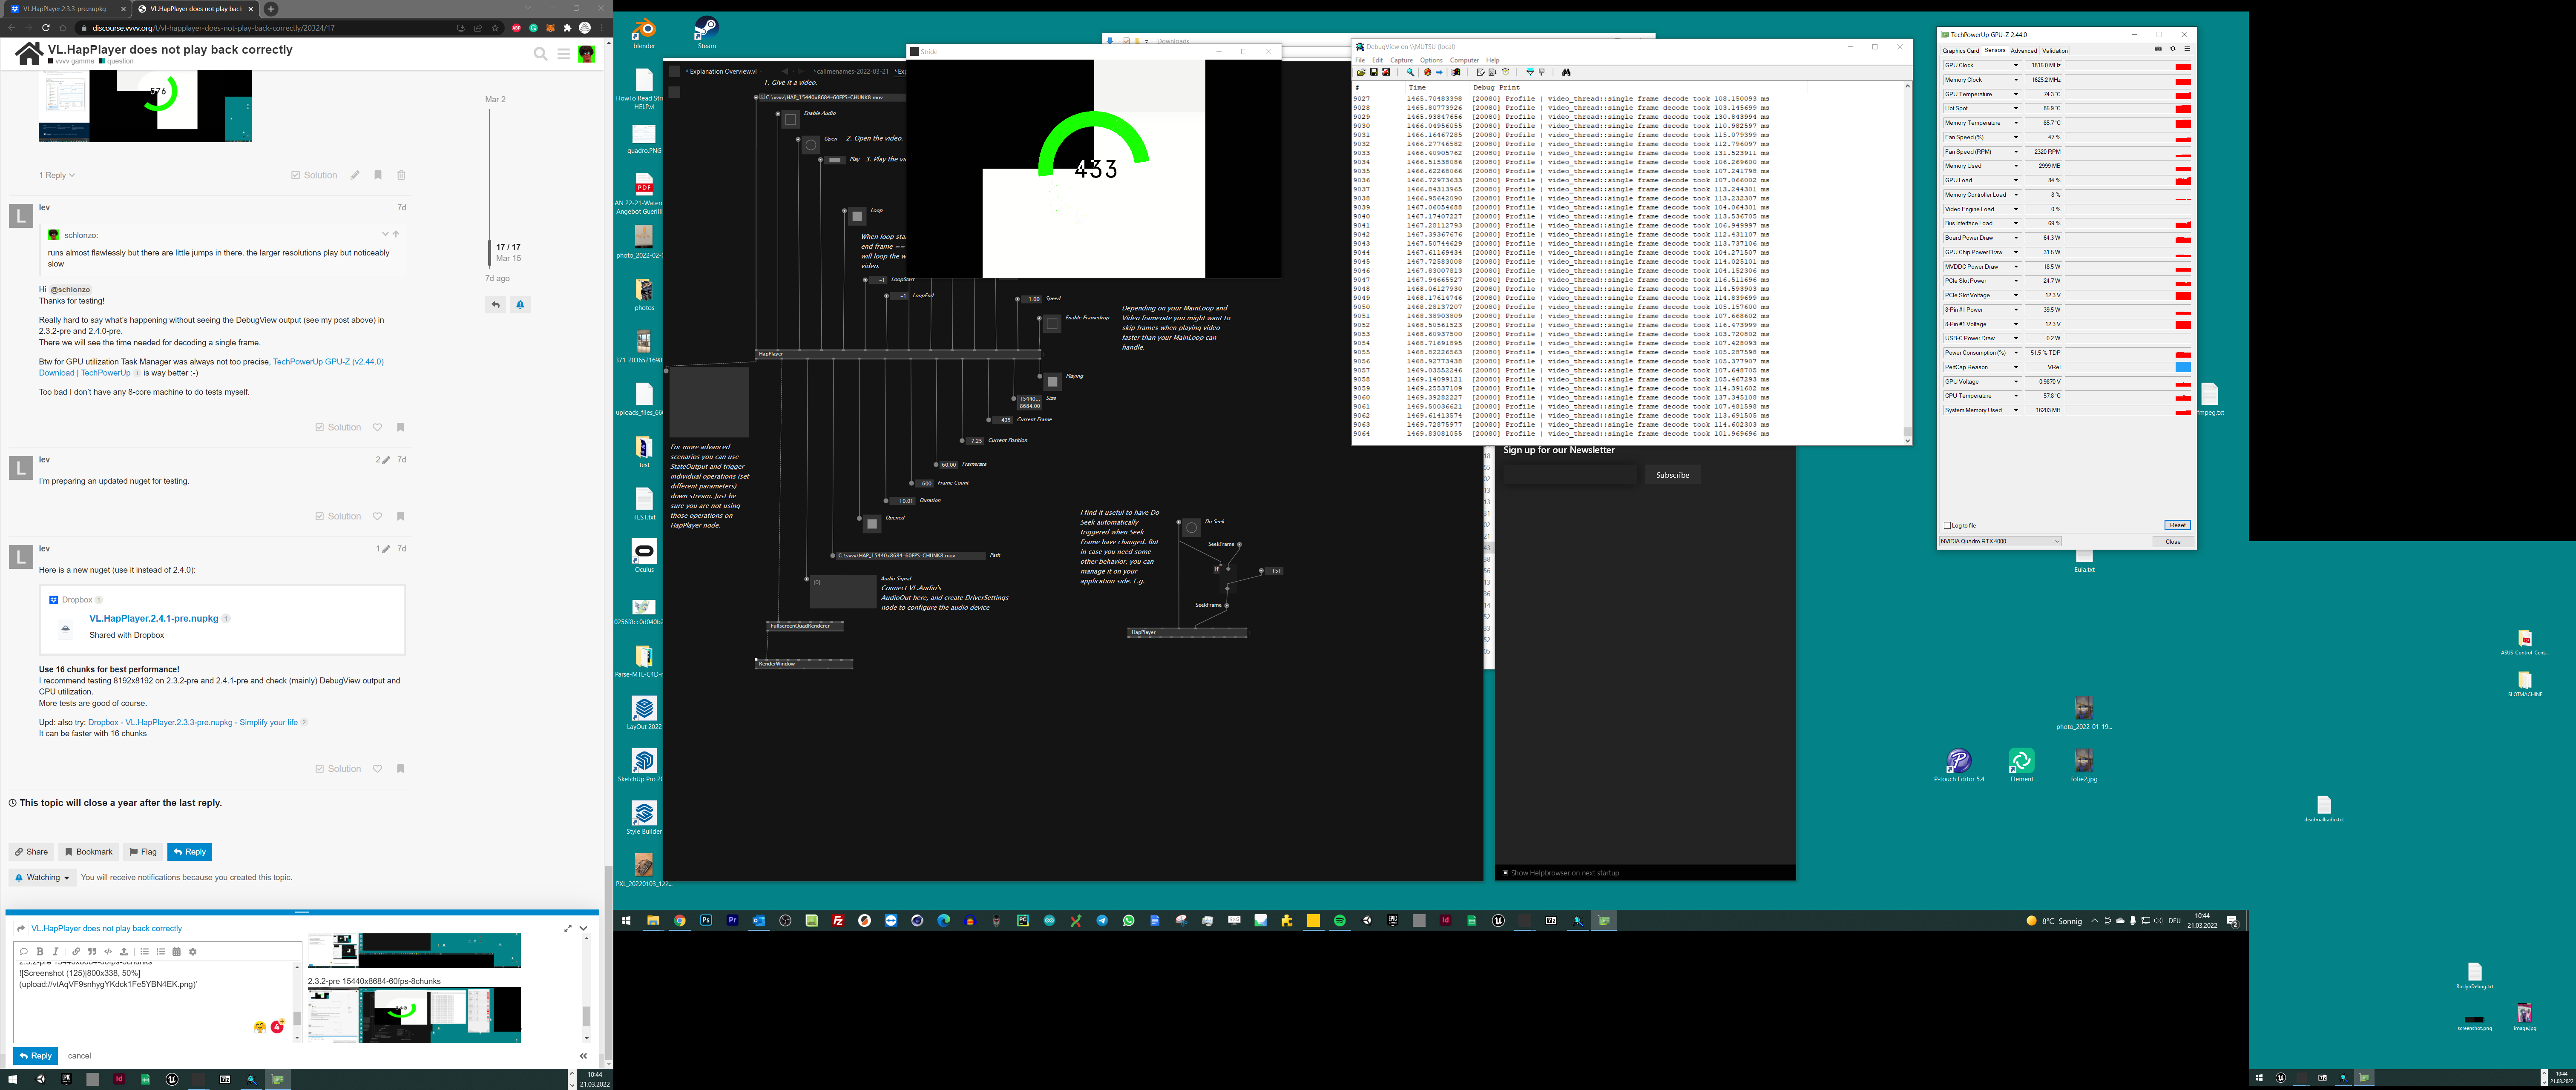Toggle Enable Framedrop box in the patch

[1052, 324]
